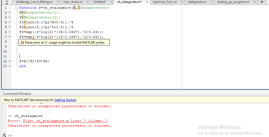Collapse fold at the end statement marker
269x137 pixels.
click(x=17, y=66)
